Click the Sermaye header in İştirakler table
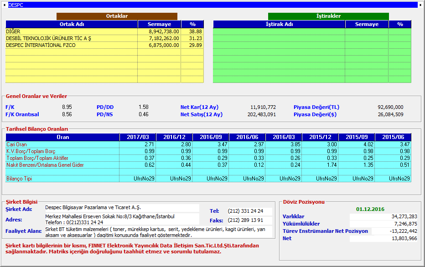 tap(367, 24)
